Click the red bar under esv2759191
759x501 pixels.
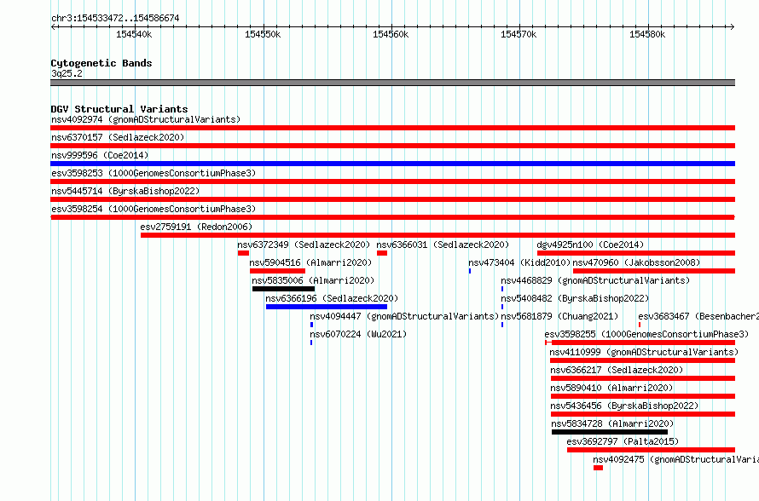coord(437,235)
